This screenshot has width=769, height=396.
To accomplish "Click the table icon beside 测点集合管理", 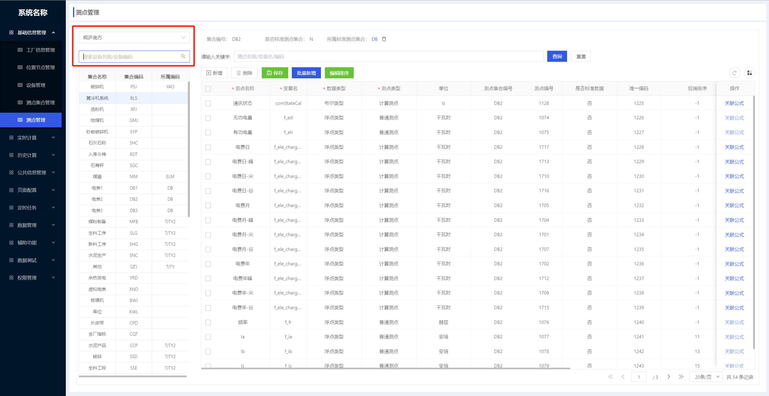I will pyautogui.click(x=20, y=102).
